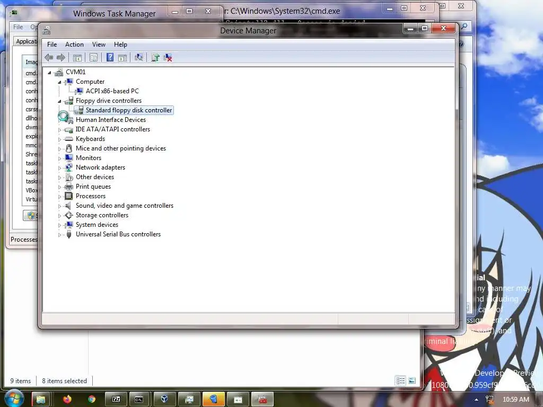Select the System devices category icon
The height and width of the screenshot is (407, 543).
pos(69,225)
